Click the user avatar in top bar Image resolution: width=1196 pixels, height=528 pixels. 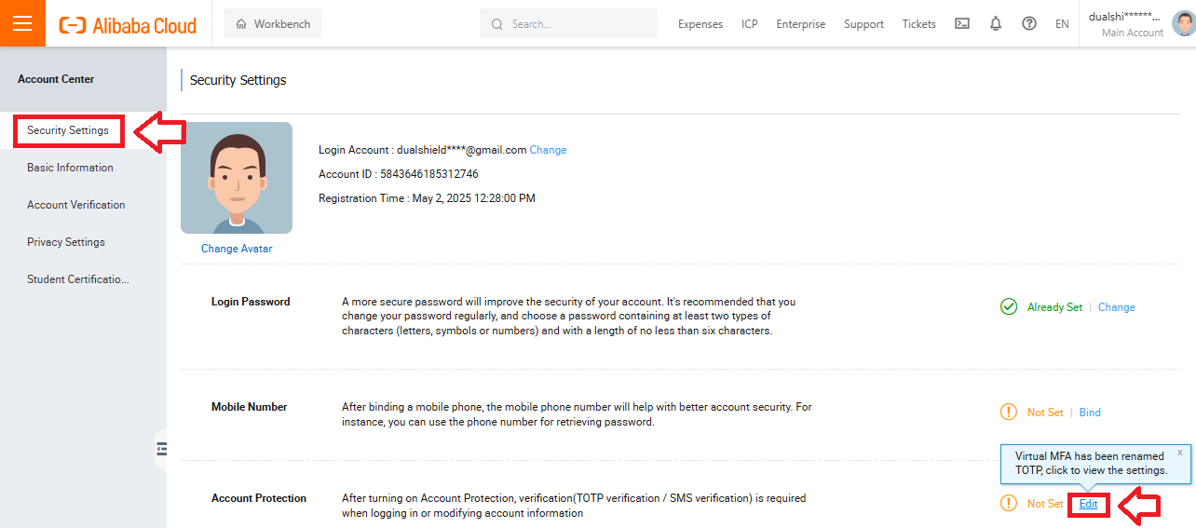1182,23
